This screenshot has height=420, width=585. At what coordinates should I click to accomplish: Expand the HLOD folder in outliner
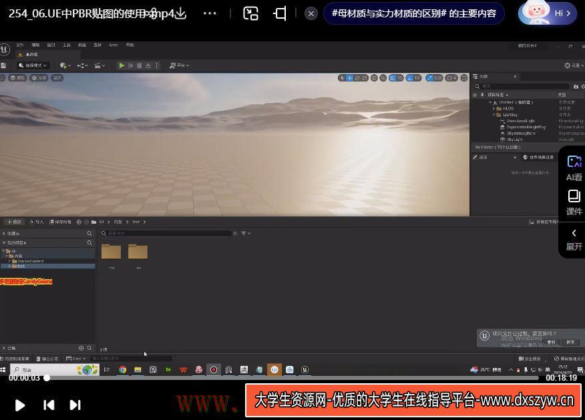click(494, 109)
